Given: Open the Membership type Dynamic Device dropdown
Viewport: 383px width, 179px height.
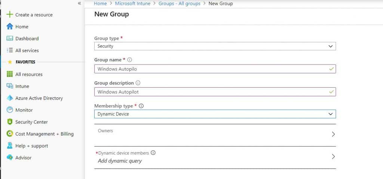Looking at the screenshot, I should coord(215,114).
